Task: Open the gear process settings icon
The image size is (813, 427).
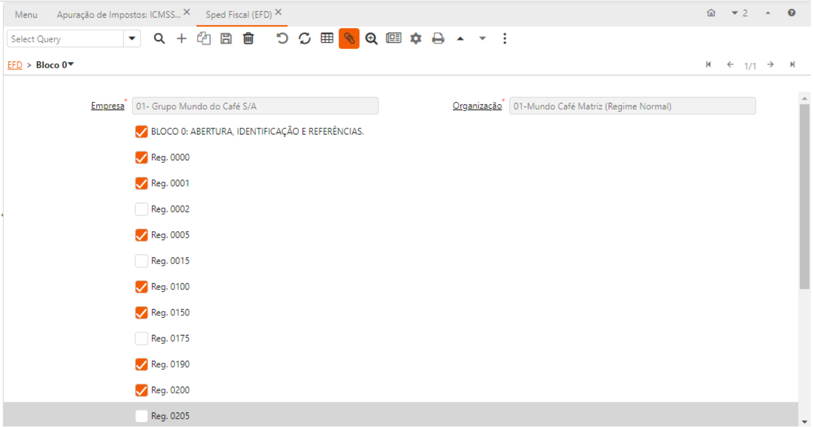Action: (x=416, y=39)
